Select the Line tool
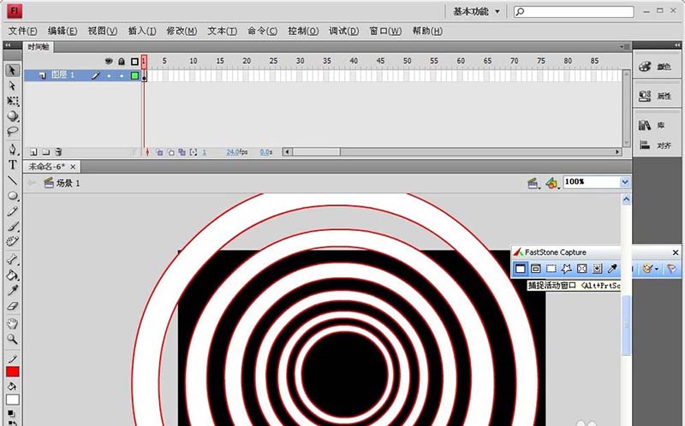Screen dimensions: 685x426 click(x=12, y=180)
